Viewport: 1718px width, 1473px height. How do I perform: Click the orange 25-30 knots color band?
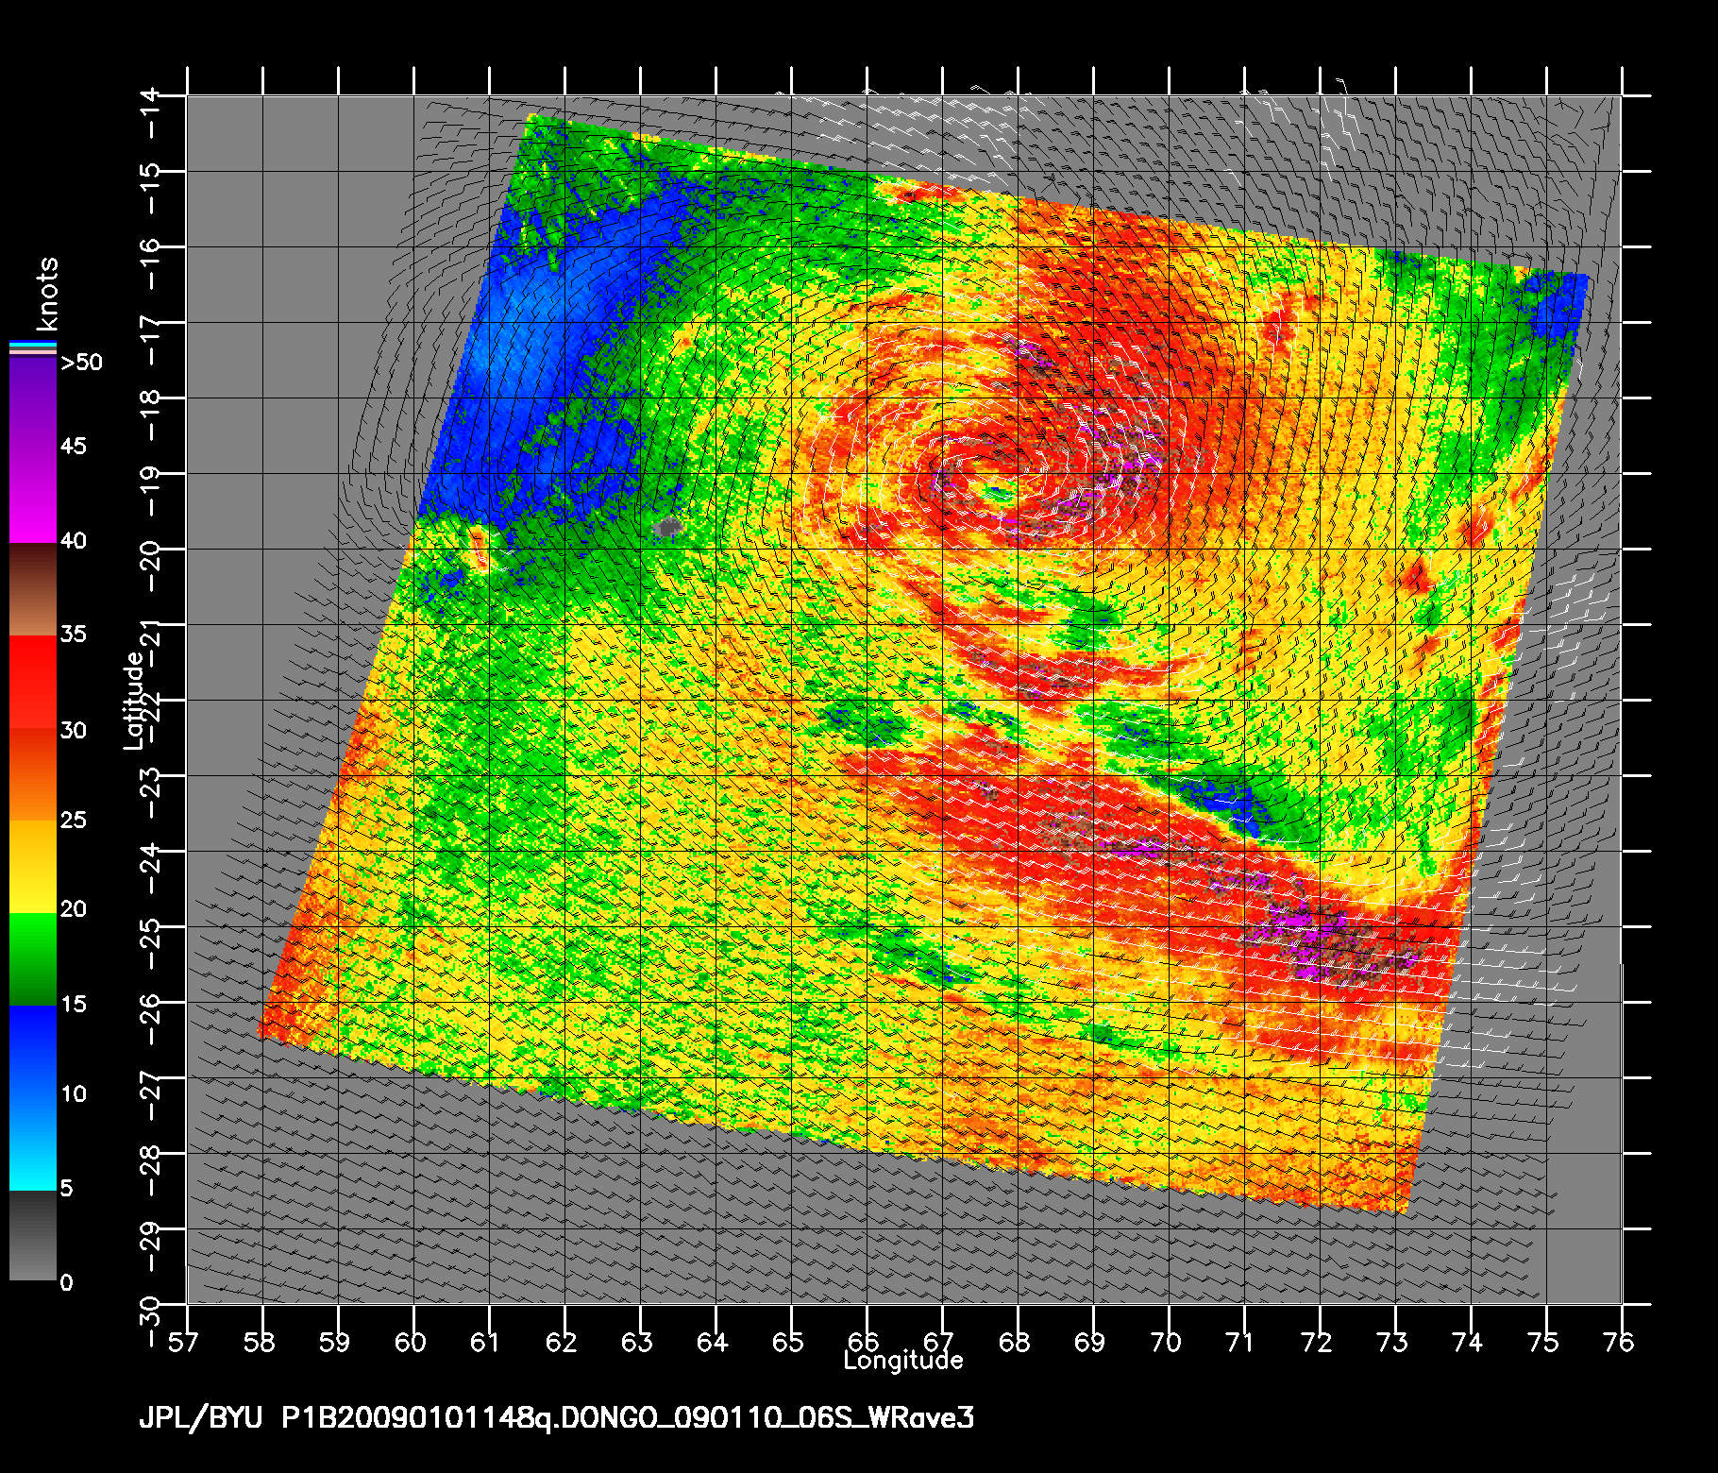tap(33, 774)
